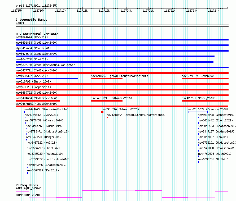
Task: Click the esv2510072 (McKernan2009) blue span glyph
Action: click(198, 112)
